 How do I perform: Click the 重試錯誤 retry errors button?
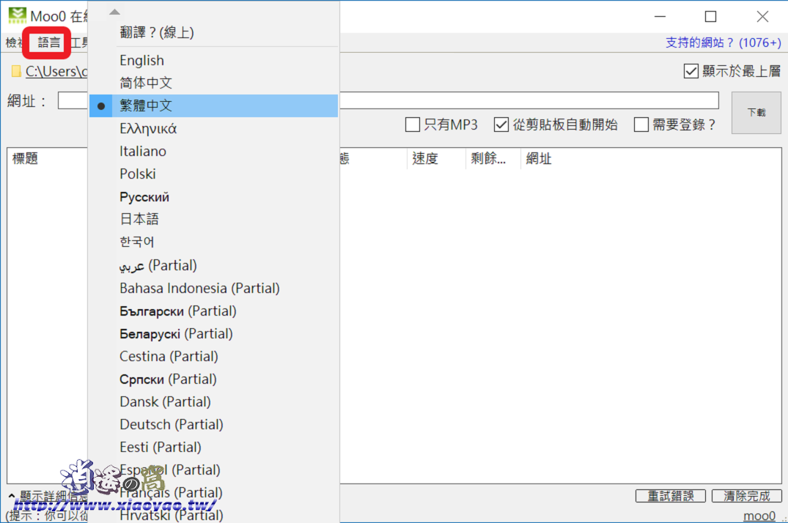pyautogui.click(x=671, y=496)
